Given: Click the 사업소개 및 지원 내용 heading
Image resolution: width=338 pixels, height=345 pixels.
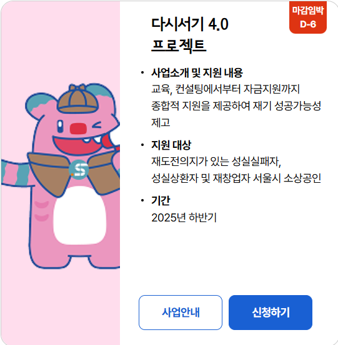Looking at the screenshot, I should click(197, 72).
